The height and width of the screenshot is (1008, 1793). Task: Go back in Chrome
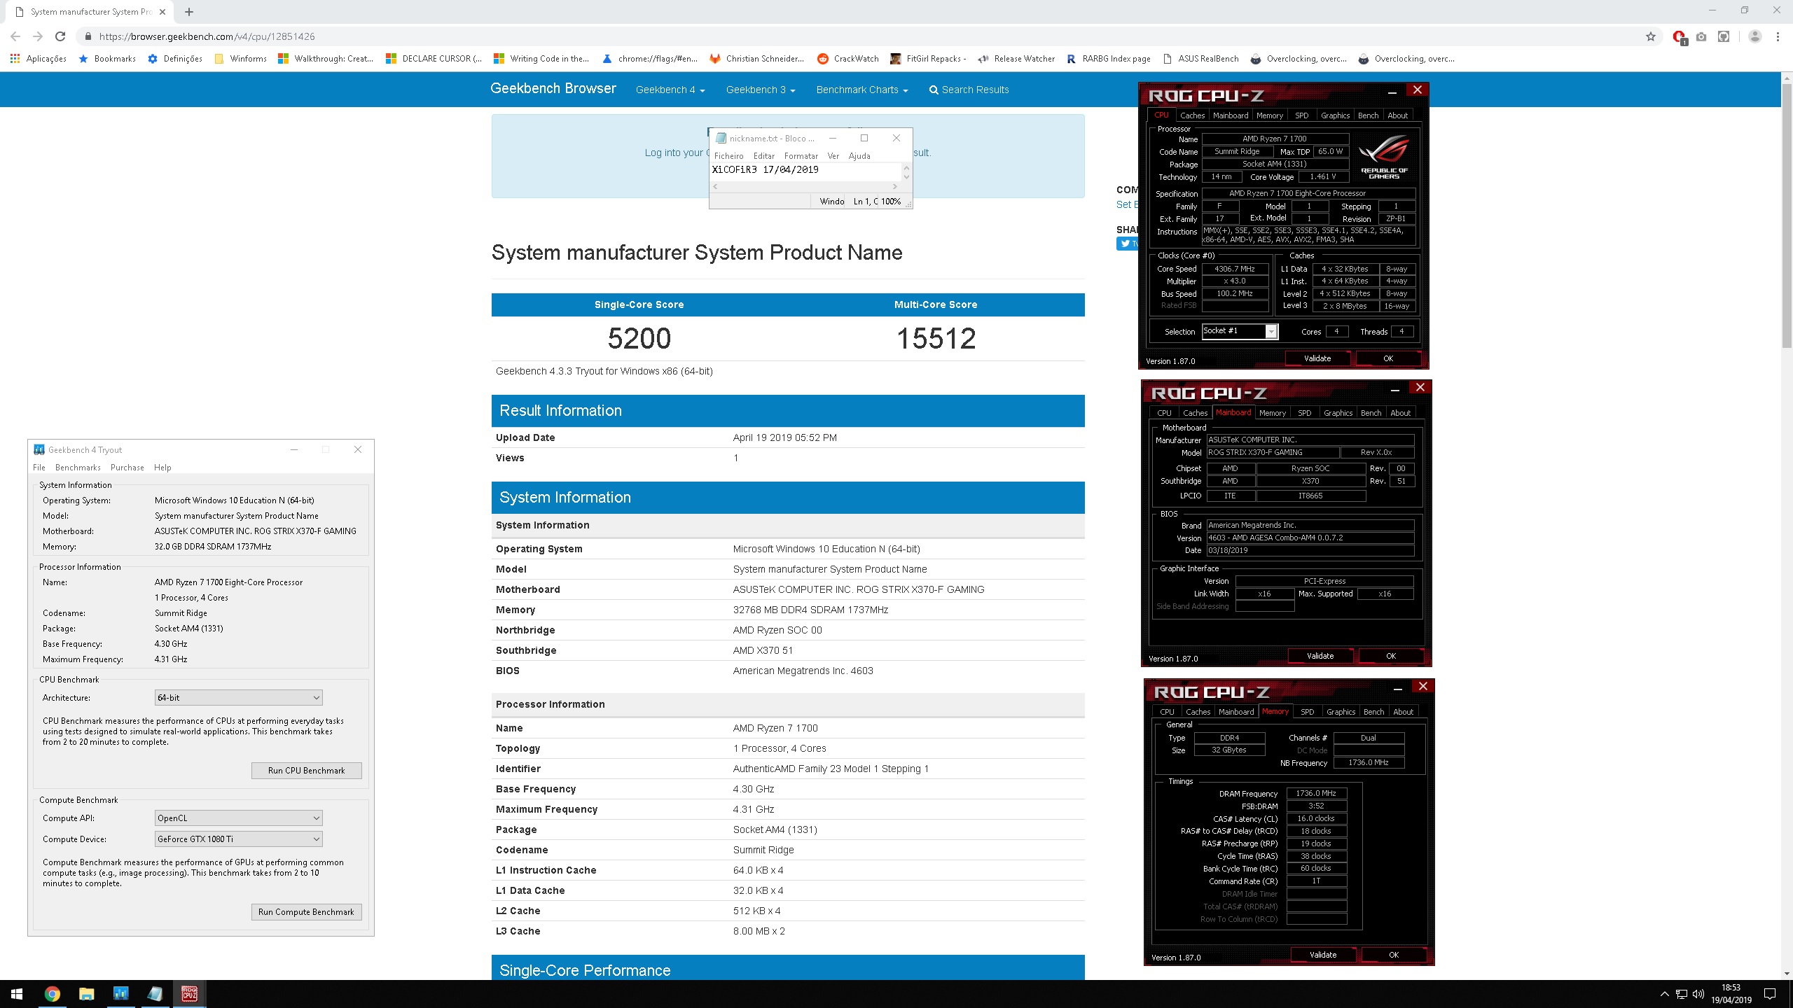point(15,36)
